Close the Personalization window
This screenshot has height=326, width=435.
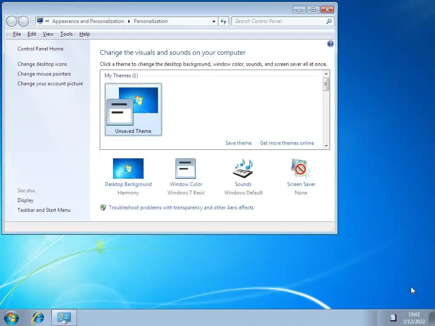pyautogui.click(x=327, y=10)
